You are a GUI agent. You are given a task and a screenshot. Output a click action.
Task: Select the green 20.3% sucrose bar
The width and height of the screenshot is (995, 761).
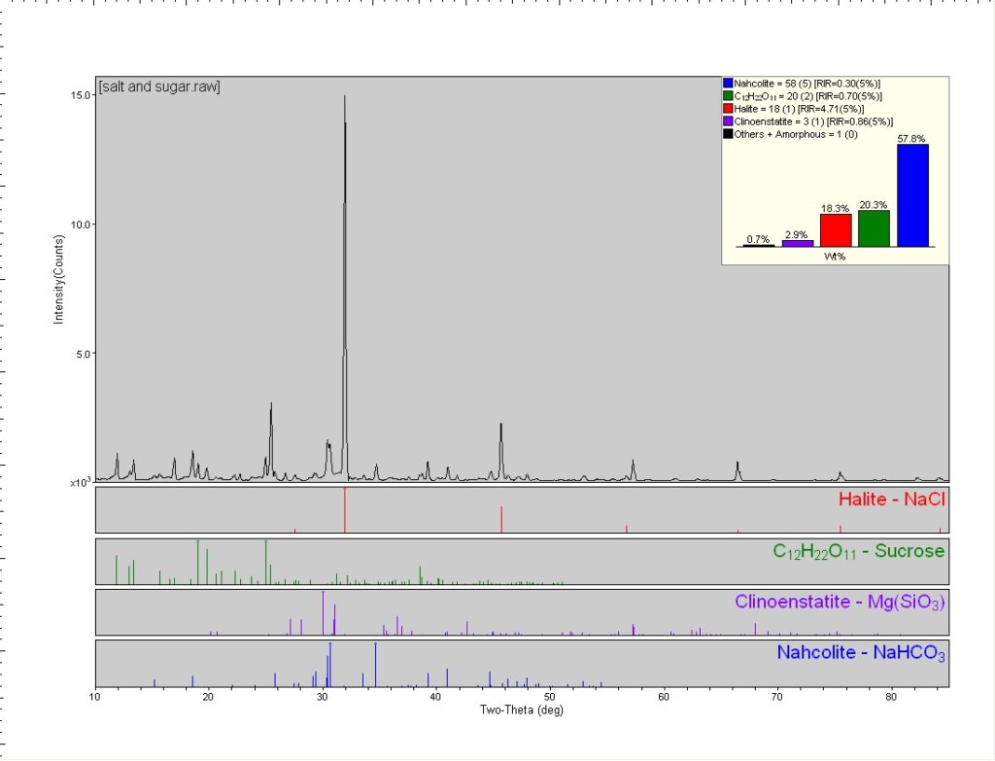click(x=874, y=227)
